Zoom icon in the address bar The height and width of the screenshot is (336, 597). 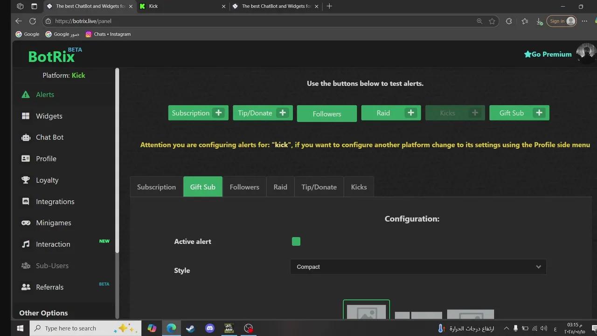(x=479, y=21)
